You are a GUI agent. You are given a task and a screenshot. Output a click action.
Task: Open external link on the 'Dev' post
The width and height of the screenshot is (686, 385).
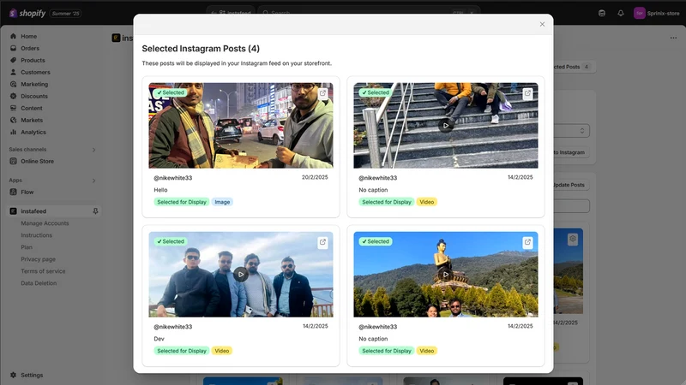click(322, 242)
